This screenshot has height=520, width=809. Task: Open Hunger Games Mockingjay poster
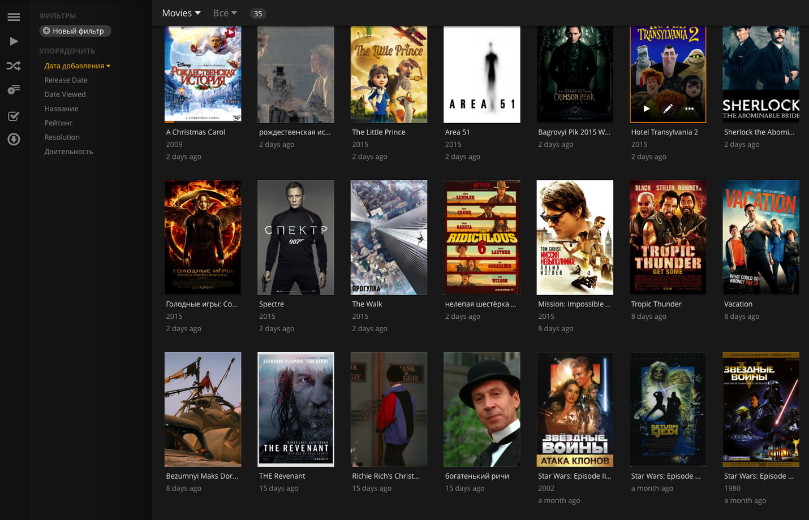[x=203, y=237]
